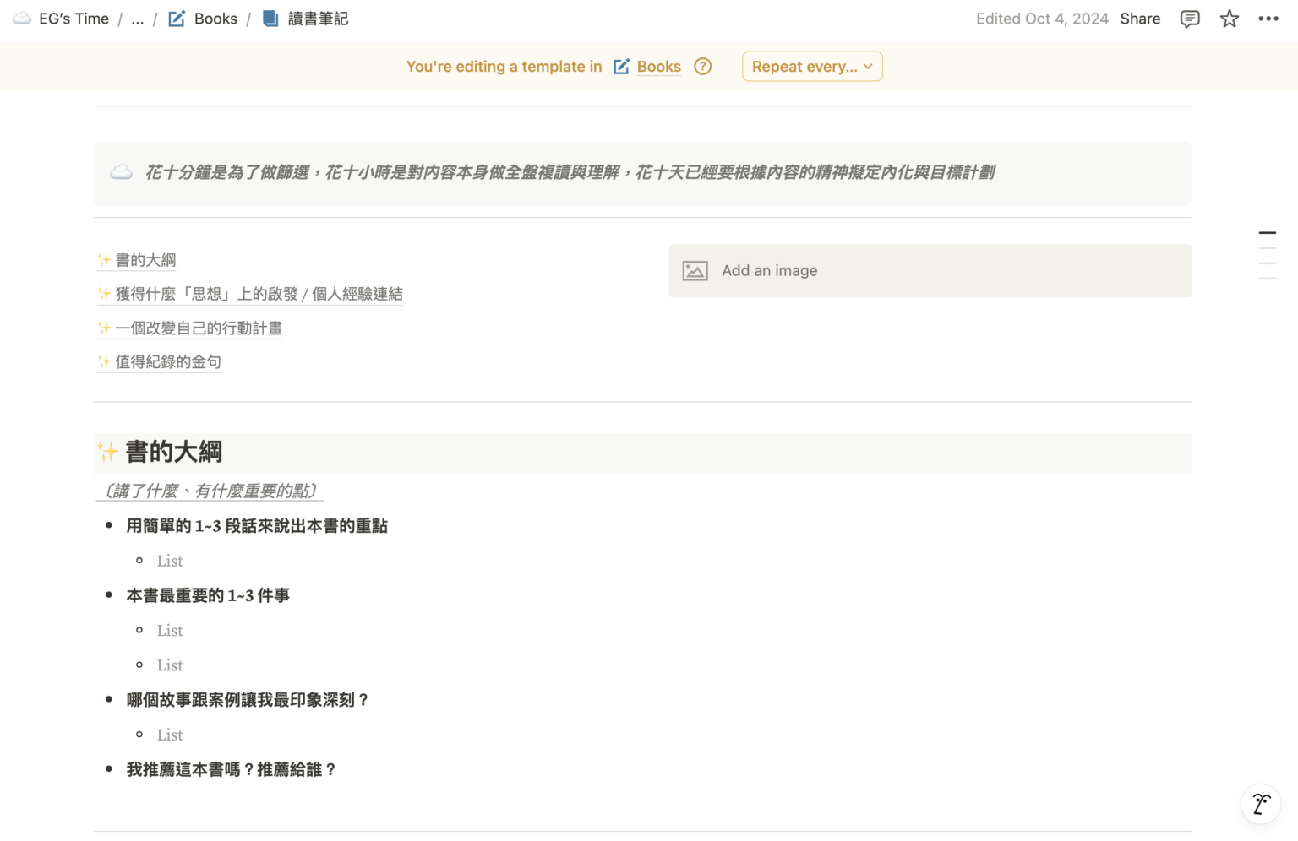
Task: Open the Notion AI assistant button
Action: coord(1260,802)
